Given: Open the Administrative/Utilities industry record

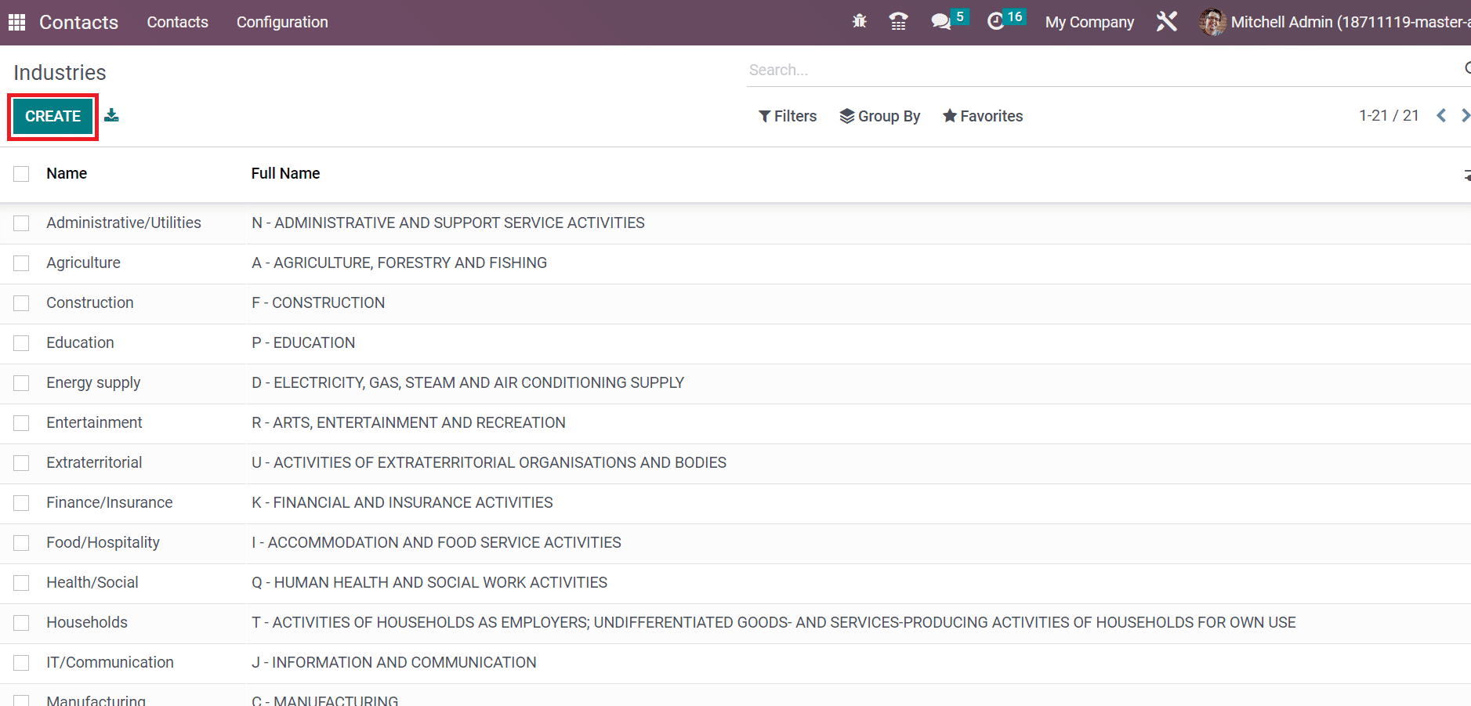Looking at the screenshot, I should click(124, 223).
